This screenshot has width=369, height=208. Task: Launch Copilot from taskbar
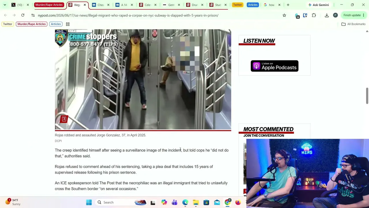[164, 203]
